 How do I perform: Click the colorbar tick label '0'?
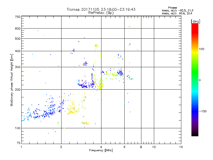pyautogui.click(x=199, y=80)
